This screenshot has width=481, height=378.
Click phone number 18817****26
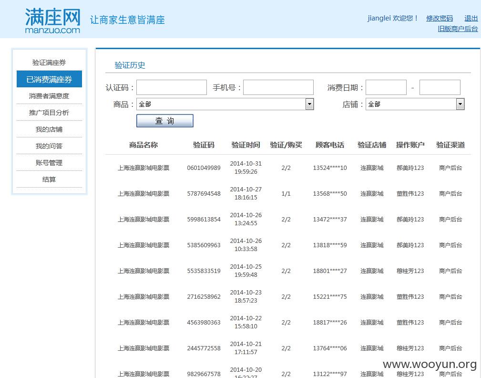point(330,323)
